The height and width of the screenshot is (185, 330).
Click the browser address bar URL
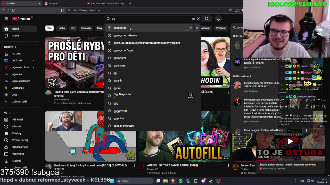tap(87, 10)
